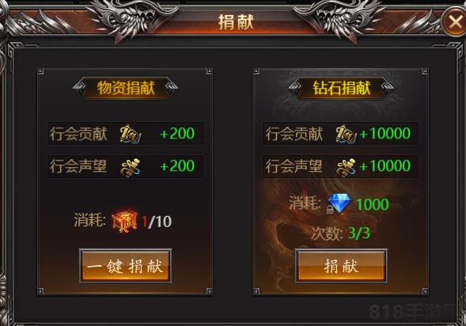Screen dimensions: 466x326
Task: Click the 1000 diamond cost value
Action: tap(373, 204)
